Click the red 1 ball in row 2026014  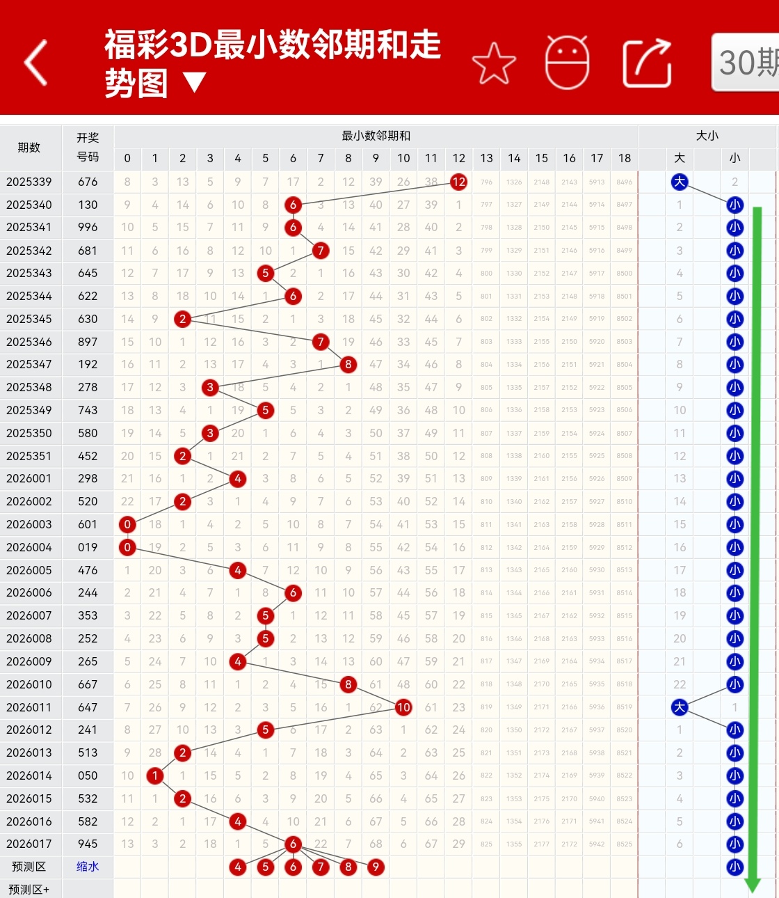pyautogui.click(x=155, y=775)
